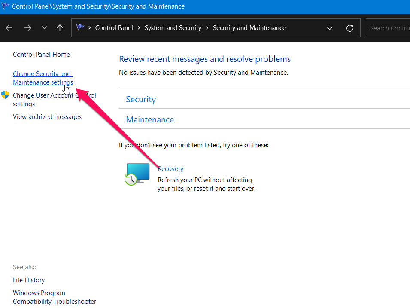Click 'If you don't see your problem listed' text
Screen dimensions: 410x308
pos(194,145)
